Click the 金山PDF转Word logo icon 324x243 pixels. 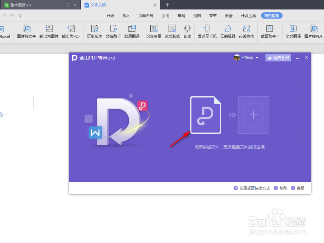click(x=75, y=58)
